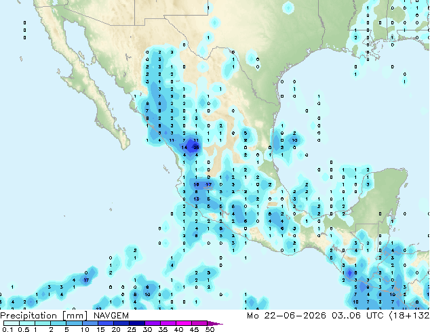The width and height of the screenshot is (430, 332).
Task: Click the '[mm]' unit label
Action: 75,316
